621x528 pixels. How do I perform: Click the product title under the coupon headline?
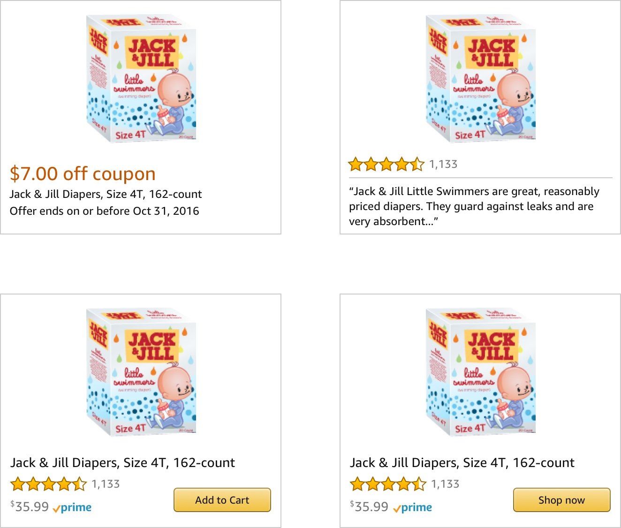coord(106,194)
